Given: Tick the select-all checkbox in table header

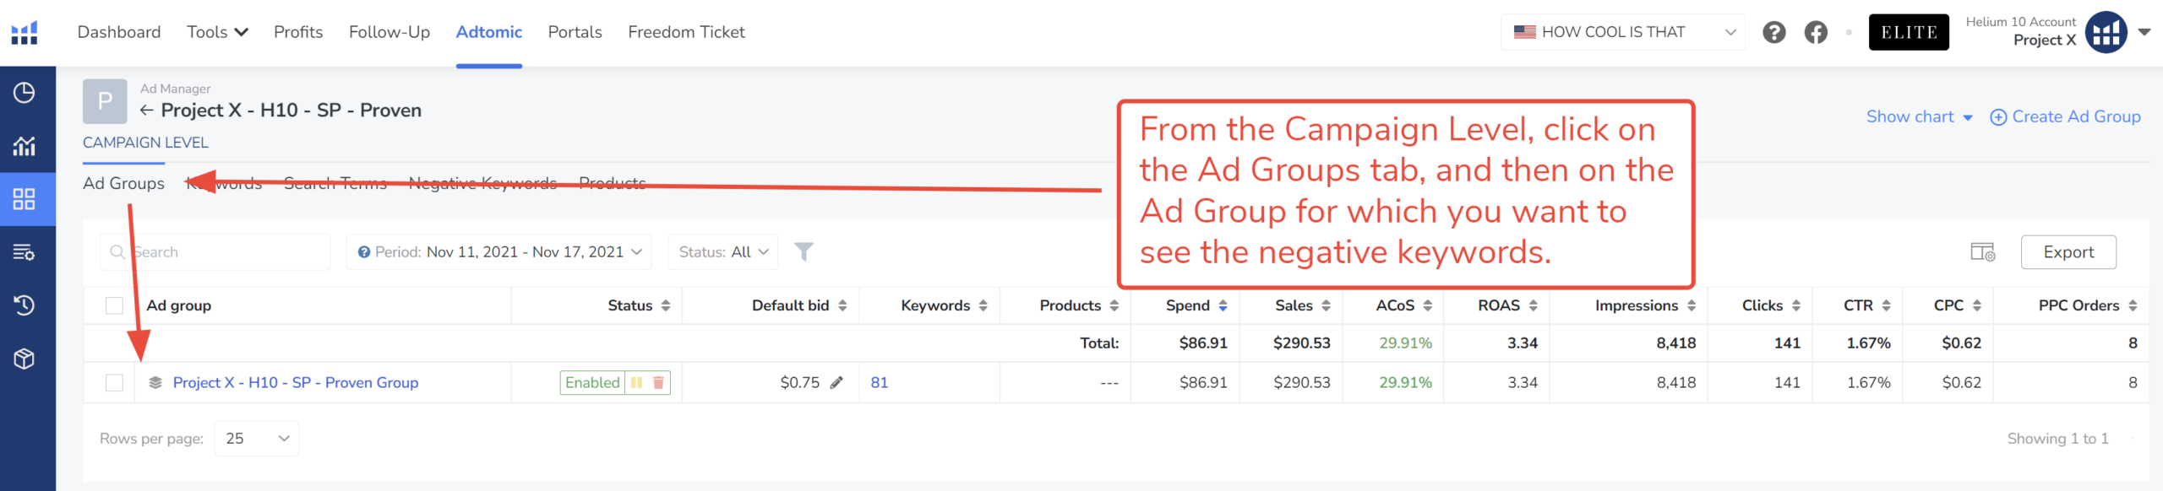Looking at the screenshot, I should 114,305.
